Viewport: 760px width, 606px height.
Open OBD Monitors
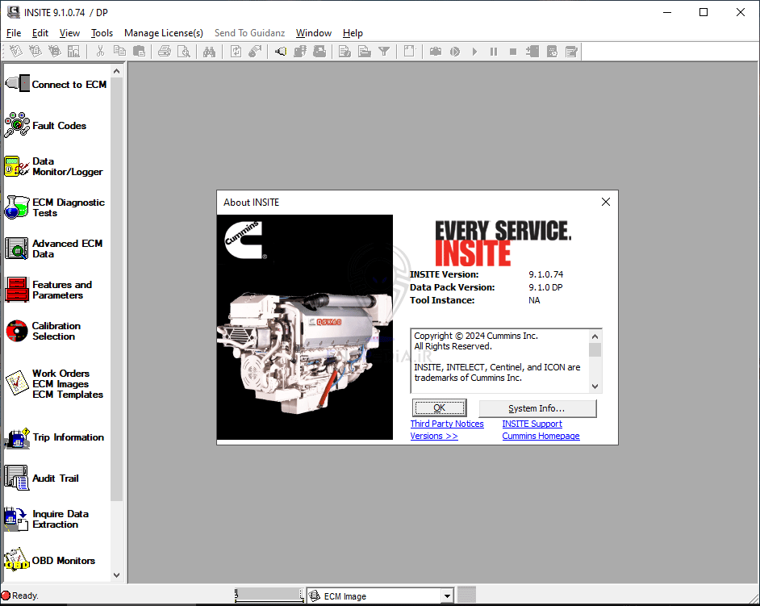49,561
